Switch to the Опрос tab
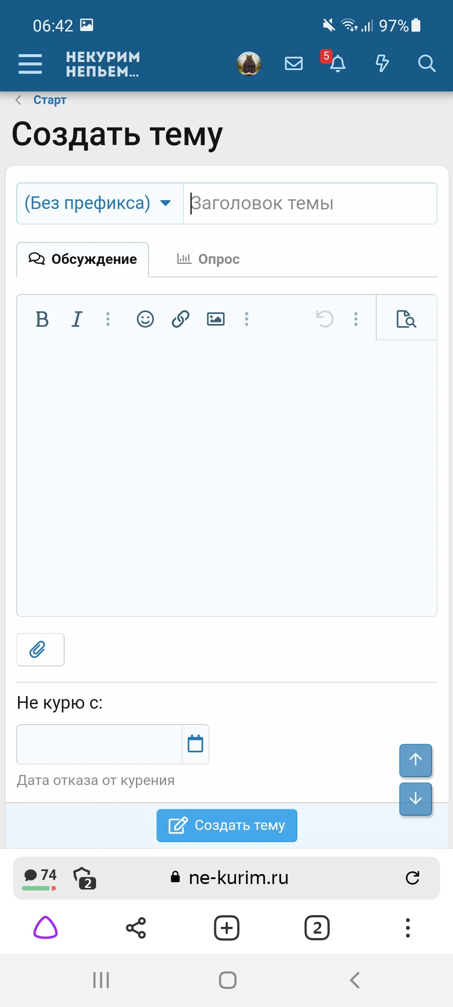 click(208, 259)
